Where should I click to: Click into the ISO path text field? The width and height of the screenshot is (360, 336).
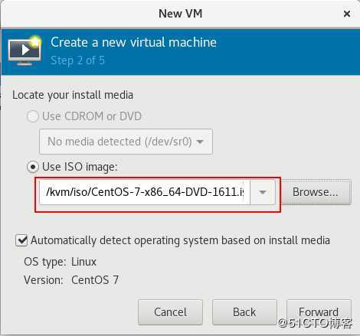pos(145,192)
